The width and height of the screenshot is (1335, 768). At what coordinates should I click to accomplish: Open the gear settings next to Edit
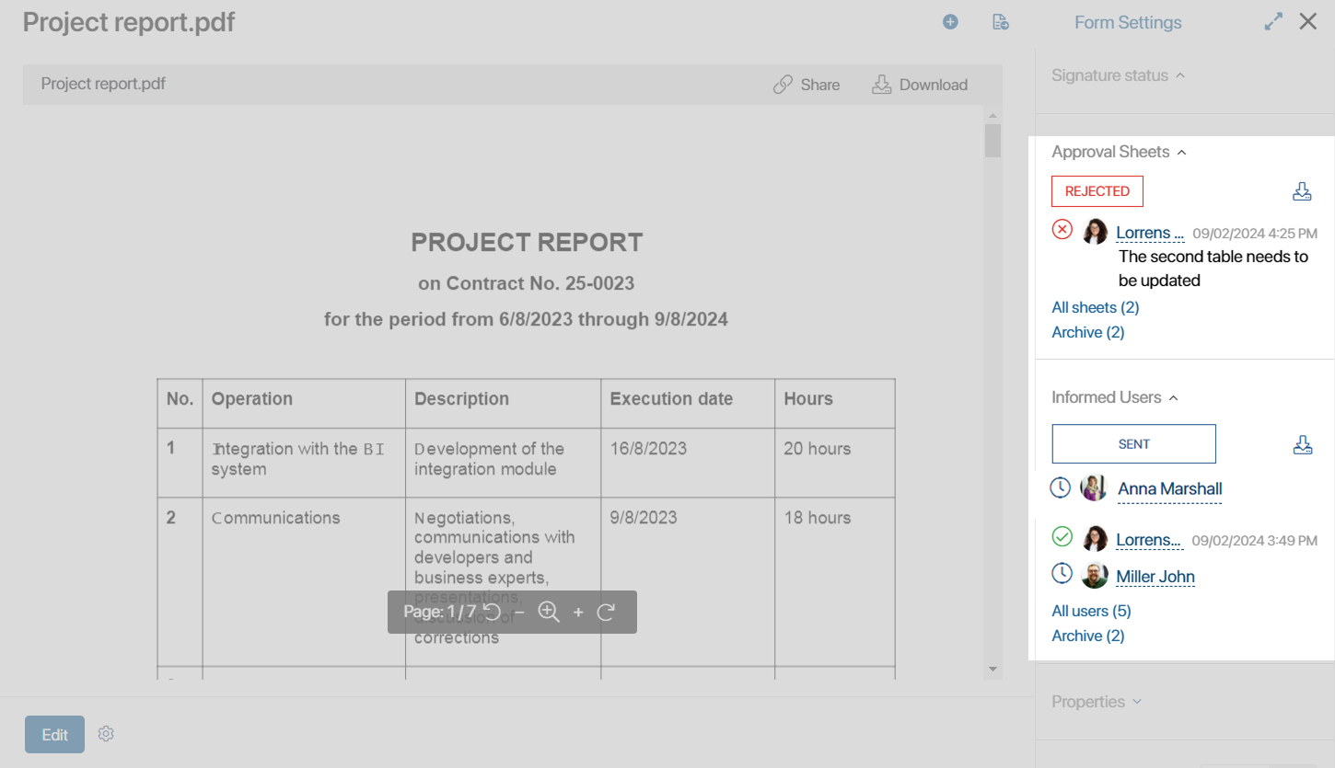pos(106,734)
